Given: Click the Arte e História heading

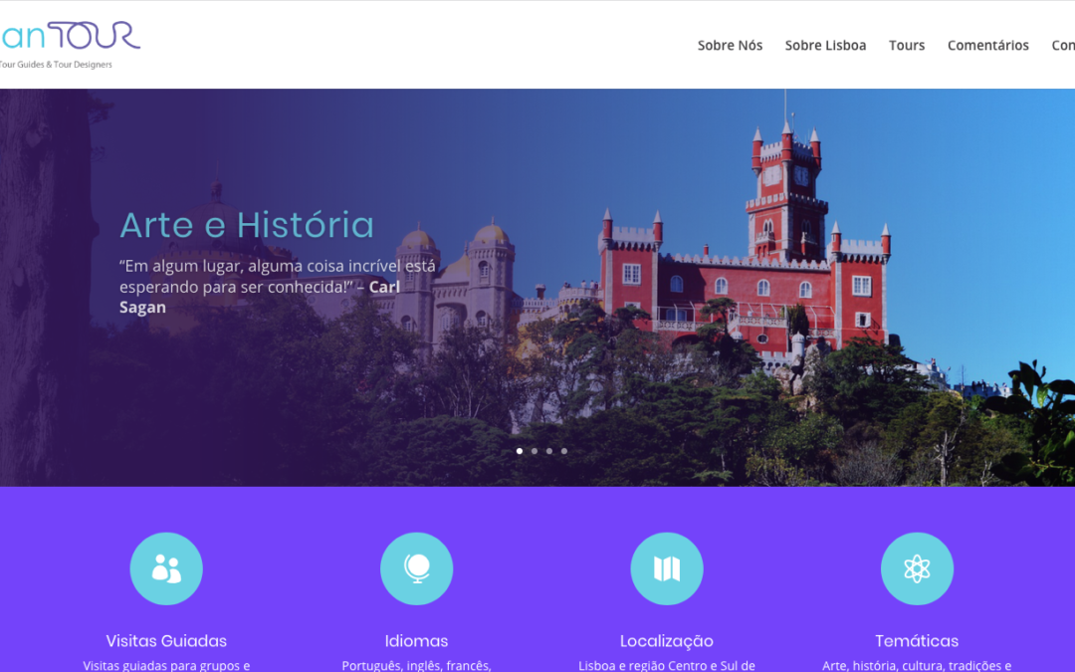Looking at the screenshot, I should (247, 225).
